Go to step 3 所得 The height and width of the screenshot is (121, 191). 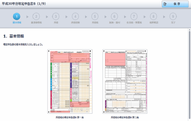click(56, 16)
